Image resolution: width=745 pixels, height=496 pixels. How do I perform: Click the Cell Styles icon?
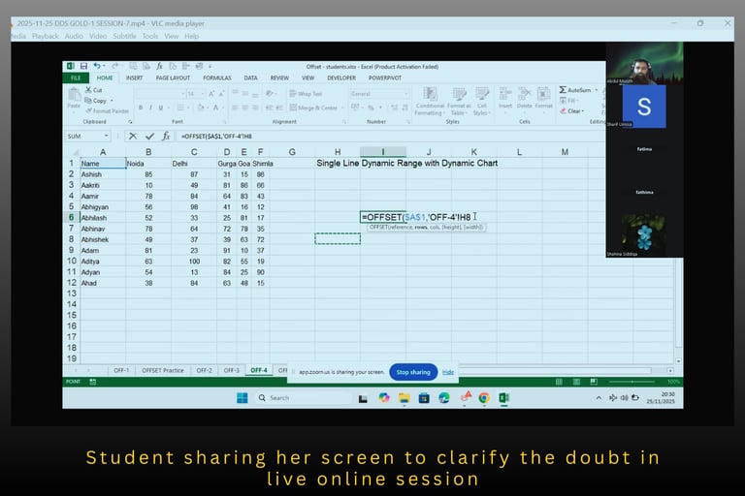tap(482, 94)
